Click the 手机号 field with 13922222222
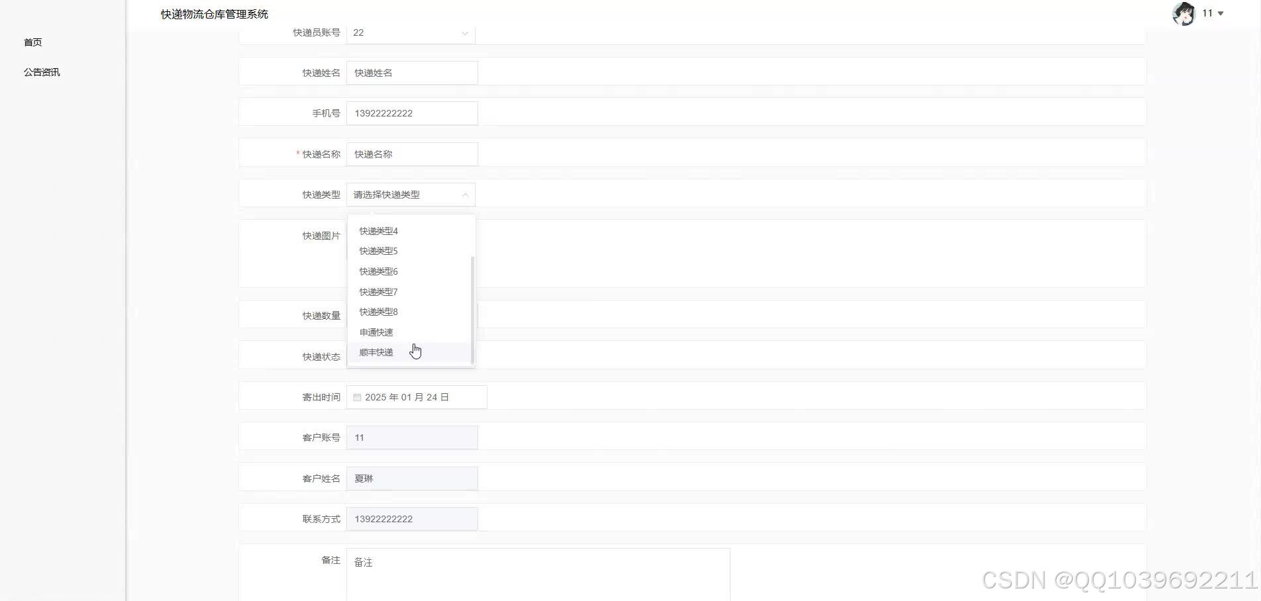The height and width of the screenshot is (601, 1261). coord(412,113)
